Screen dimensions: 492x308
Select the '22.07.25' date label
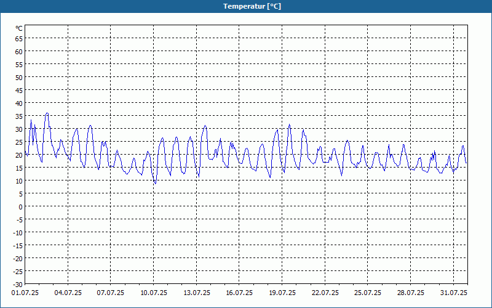pyautogui.click(x=325, y=293)
